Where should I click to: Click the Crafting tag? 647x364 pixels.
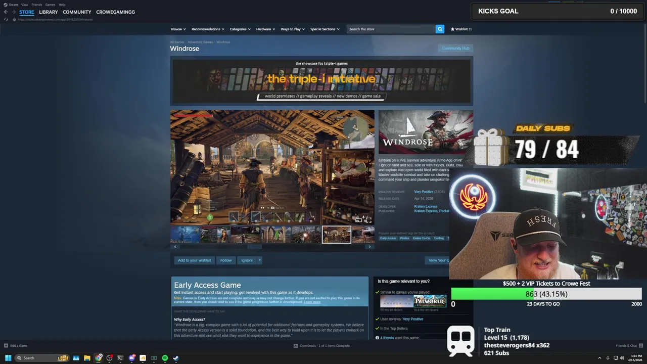click(439, 238)
